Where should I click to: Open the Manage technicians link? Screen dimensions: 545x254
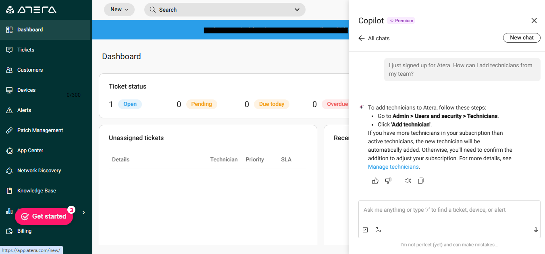(393, 167)
